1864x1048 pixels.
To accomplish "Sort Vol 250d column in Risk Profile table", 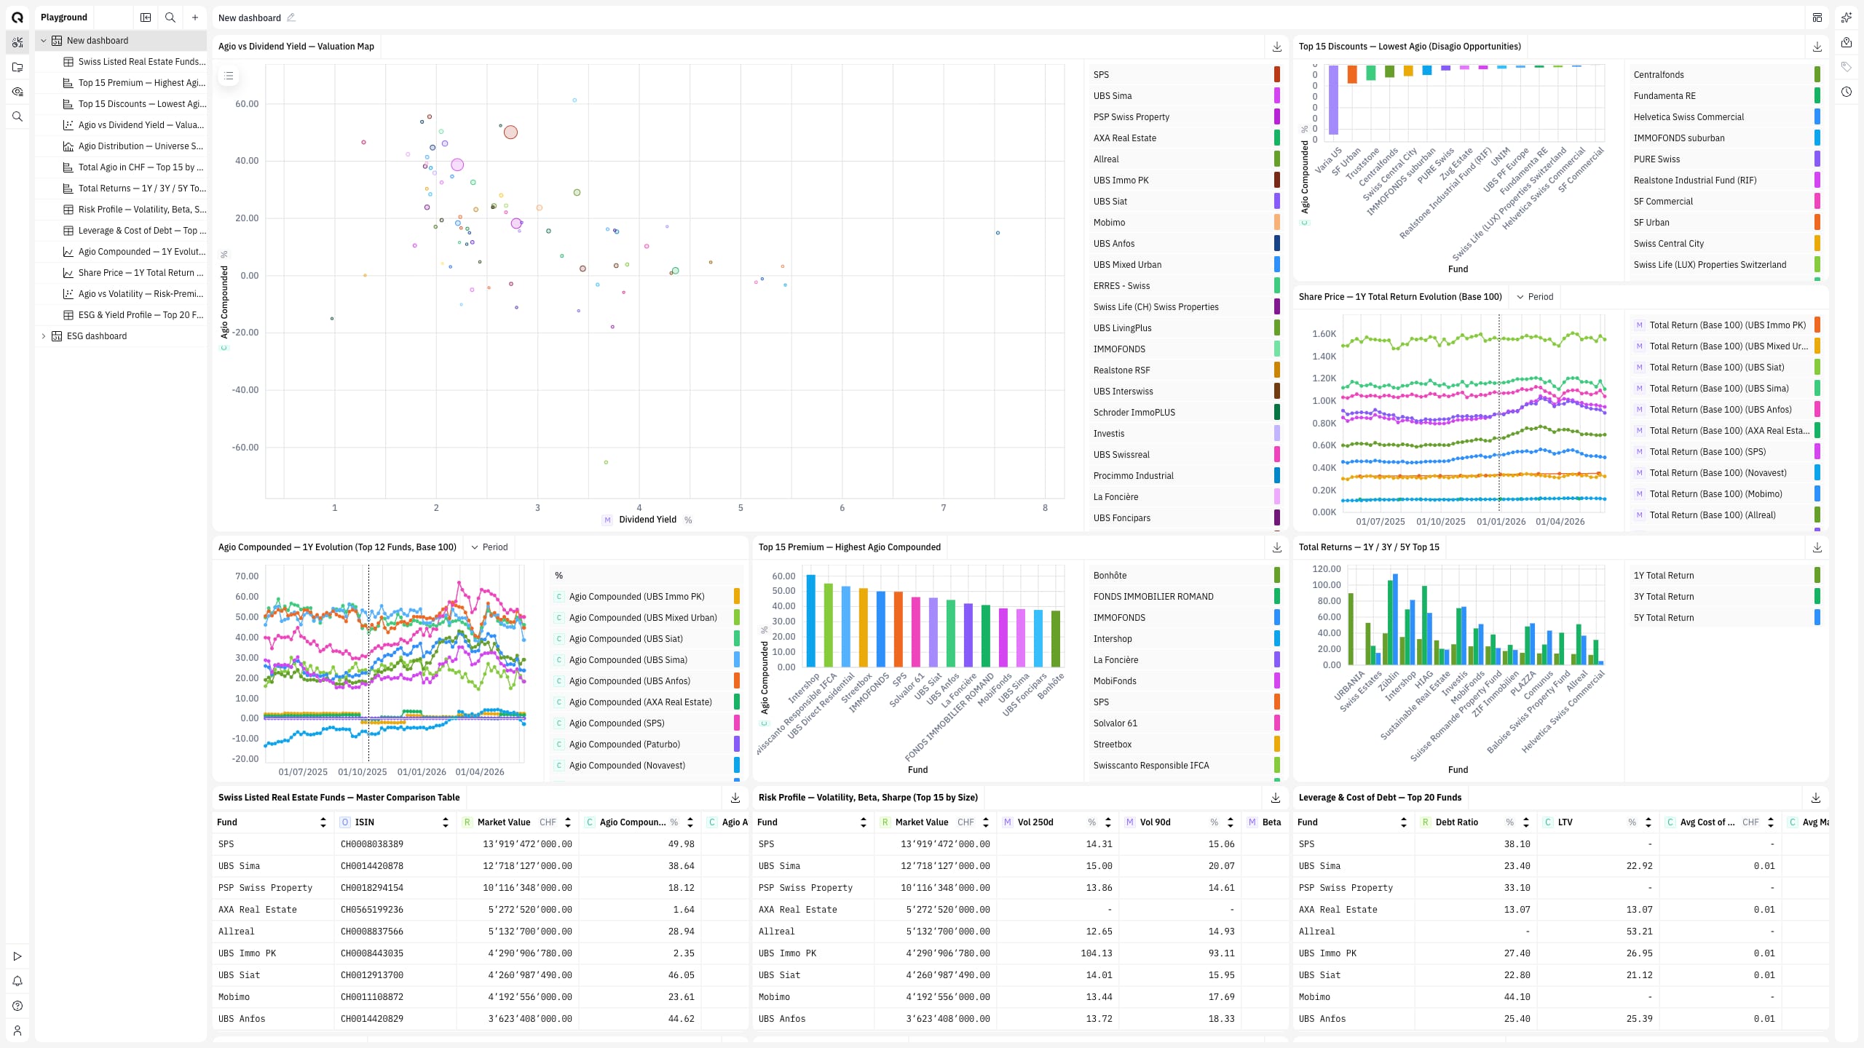I will point(1108,822).
